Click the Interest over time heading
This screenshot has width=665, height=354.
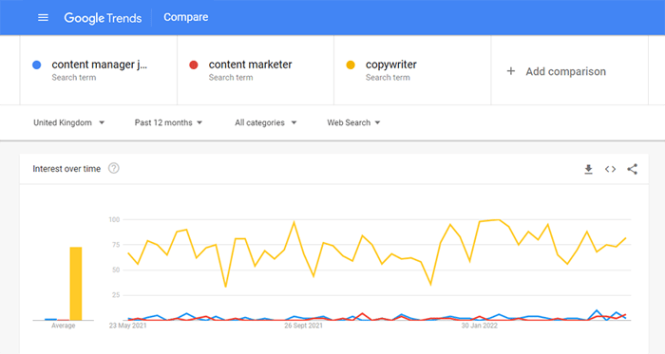pos(66,169)
